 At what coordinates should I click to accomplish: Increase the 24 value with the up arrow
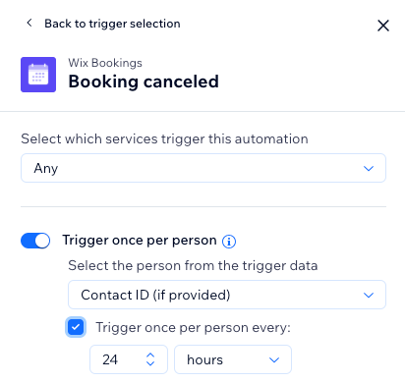point(150,356)
